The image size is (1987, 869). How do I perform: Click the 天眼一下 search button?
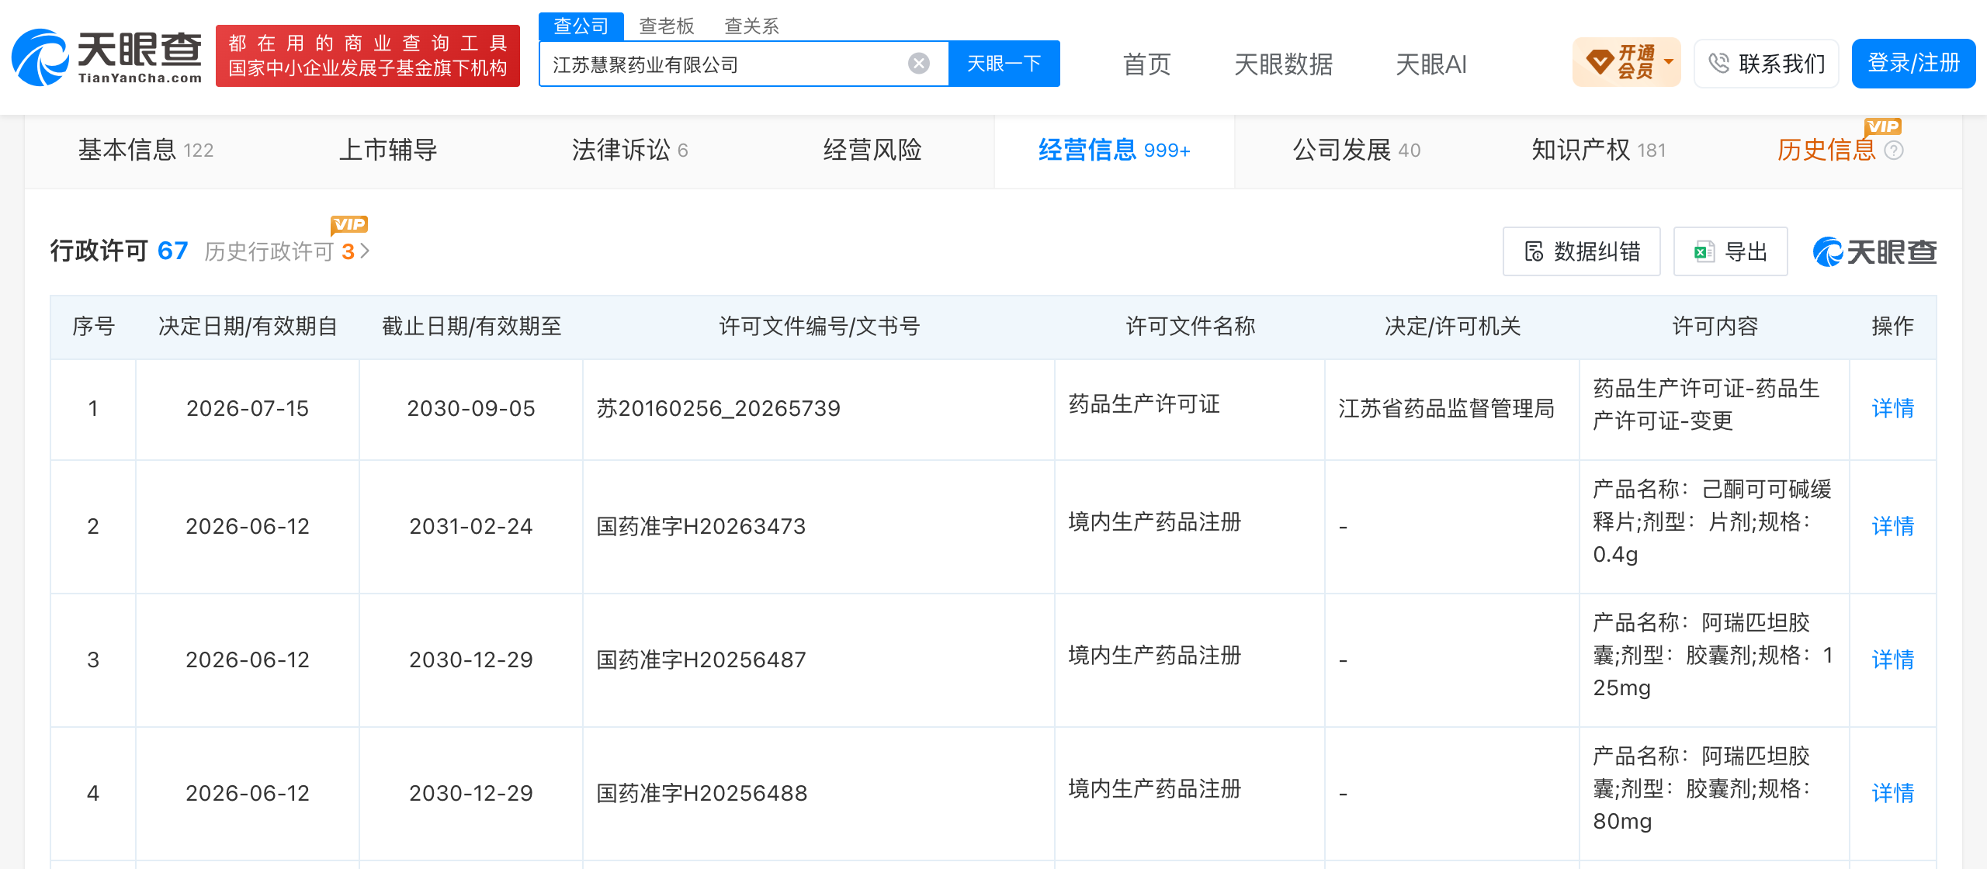pyautogui.click(x=1004, y=64)
